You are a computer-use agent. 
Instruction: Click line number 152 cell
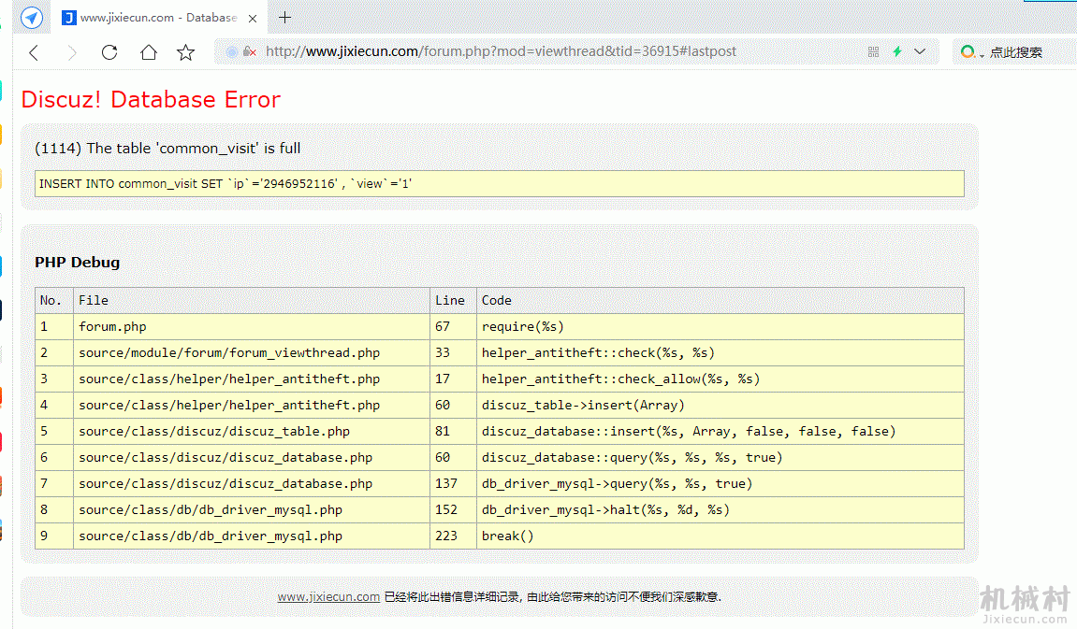click(x=453, y=509)
